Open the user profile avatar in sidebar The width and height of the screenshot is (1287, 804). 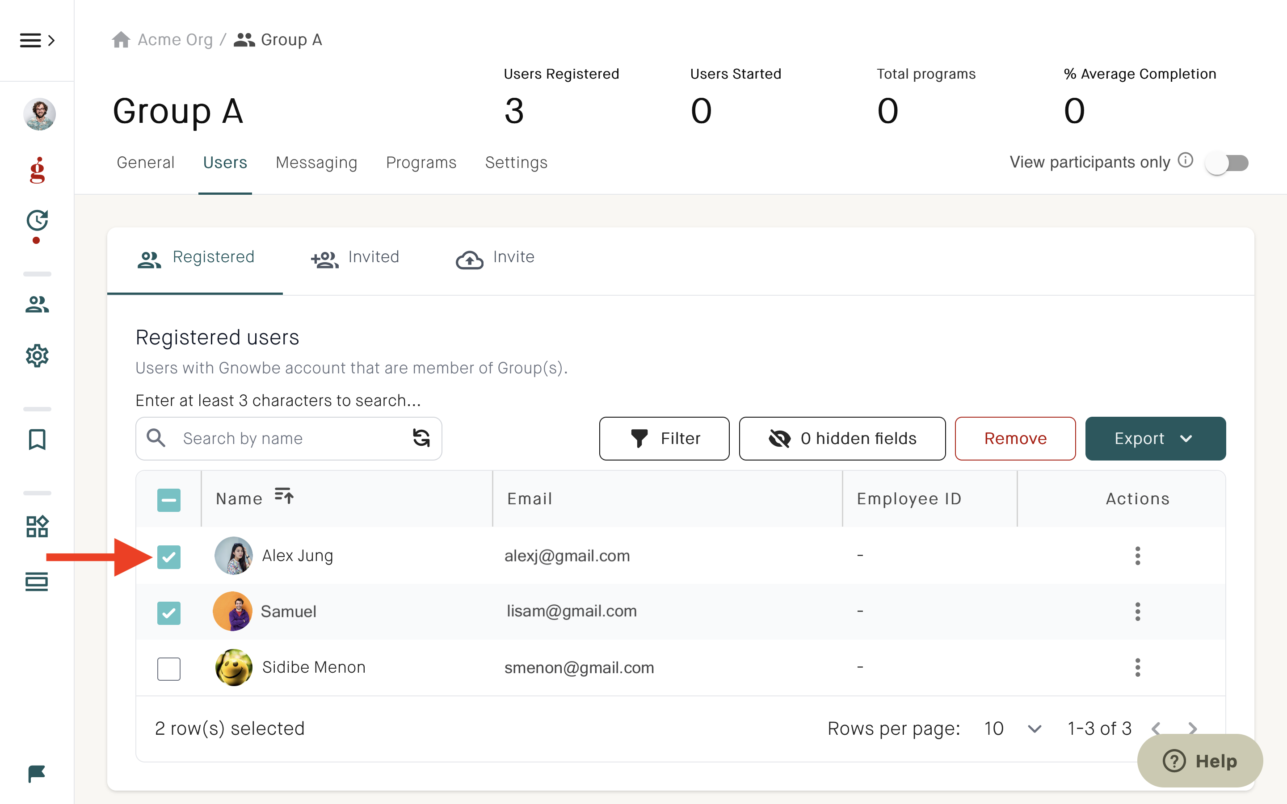[x=39, y=114]
